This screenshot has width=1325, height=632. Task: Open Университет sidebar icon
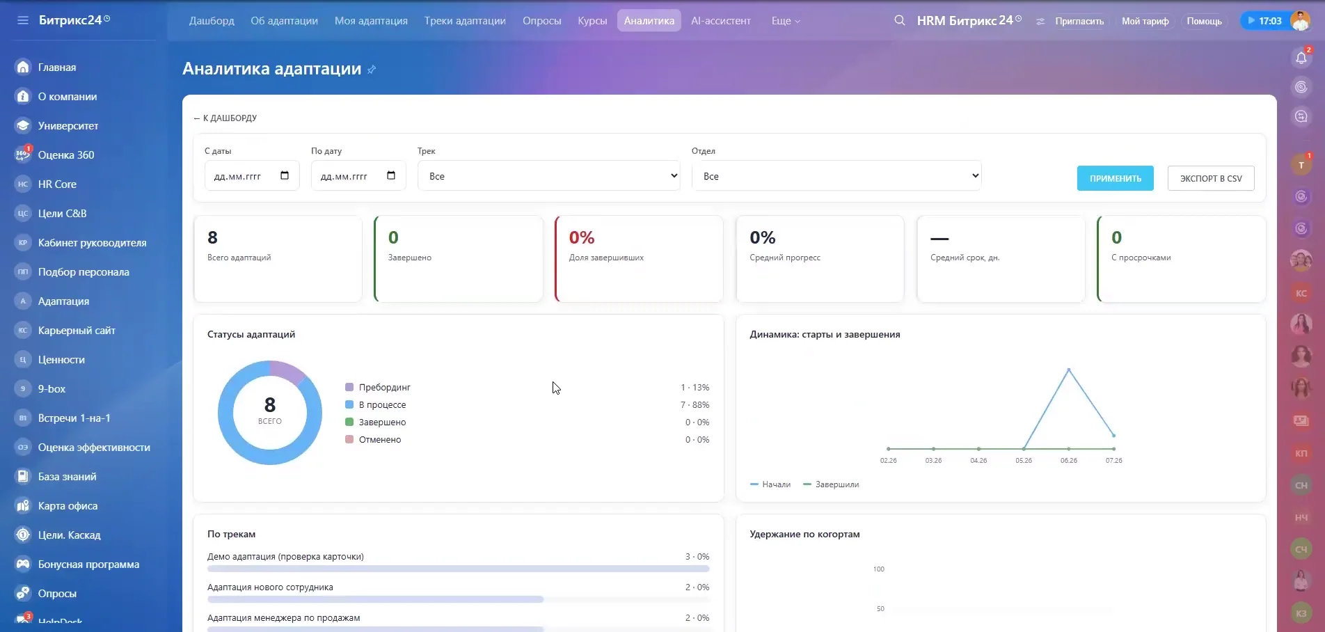click(23, 125)
